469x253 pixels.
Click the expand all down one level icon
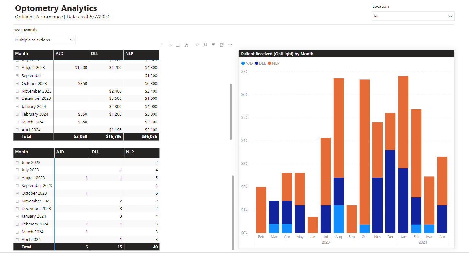point(186,45)
